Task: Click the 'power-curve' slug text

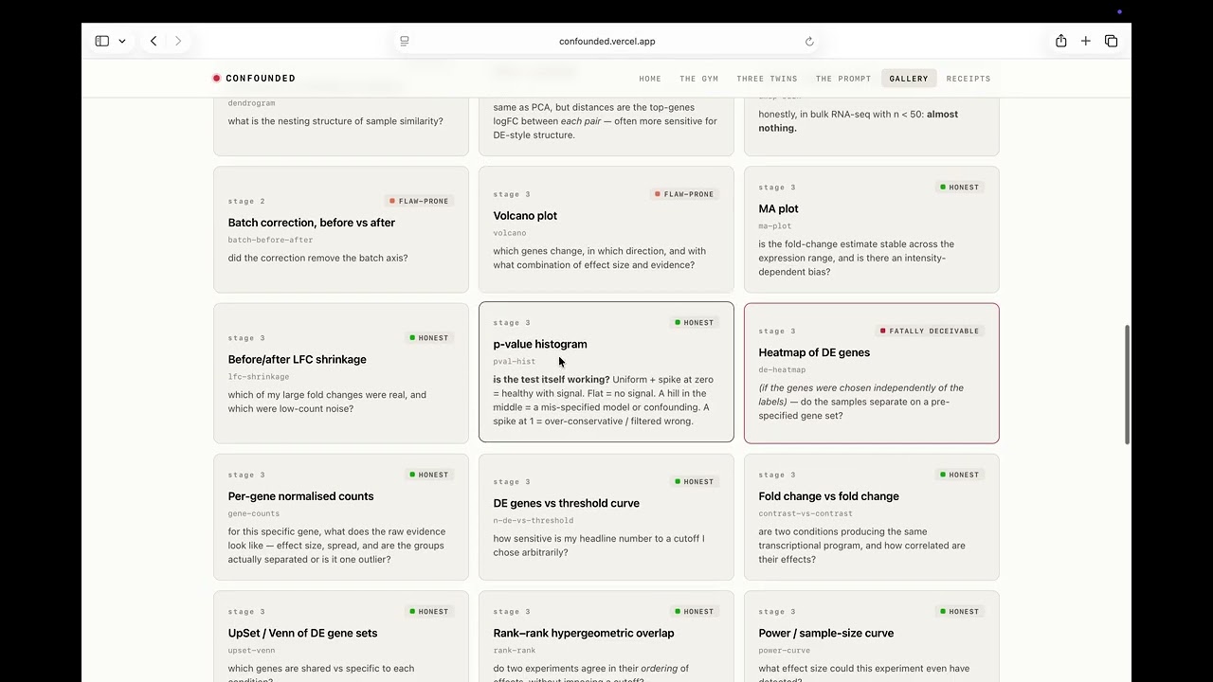Action: pyautogui.click(x=785, y=651)
